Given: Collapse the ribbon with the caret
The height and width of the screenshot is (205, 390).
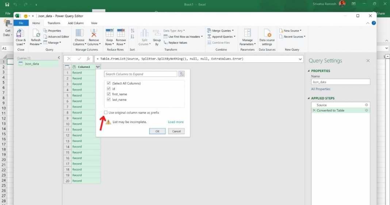Looking at the screenshot, I should (368, 23).
